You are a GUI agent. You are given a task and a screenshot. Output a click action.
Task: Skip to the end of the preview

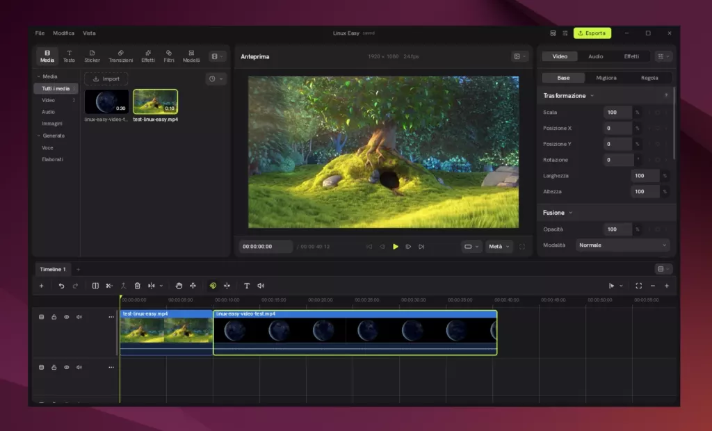tap(421, 247)
